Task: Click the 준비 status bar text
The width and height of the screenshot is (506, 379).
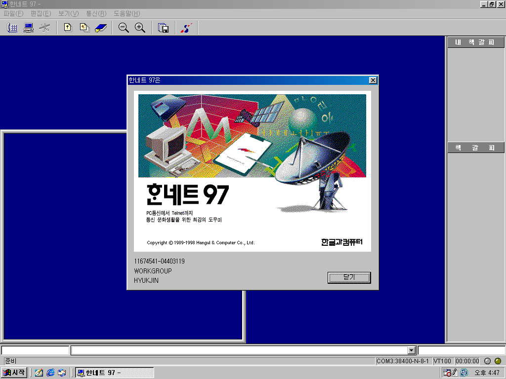Action: coord(11,361)
